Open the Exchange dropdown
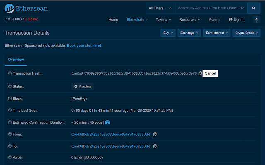Image resolution: width=265 pixels, height=165 pixels. 189,33
